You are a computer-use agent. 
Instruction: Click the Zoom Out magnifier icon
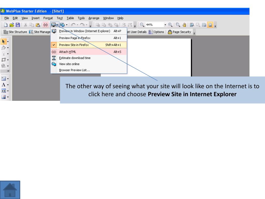pos(142,25)
